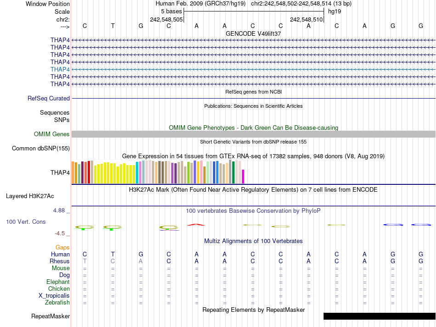Click the Publications: Sequences in Scientific Articles title
Screen dimensions: 436x327
[x=253, y=106]
